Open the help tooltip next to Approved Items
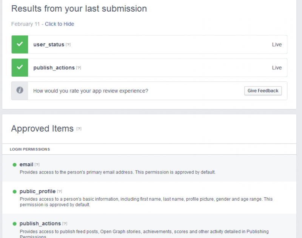Screen dimensions: 302x238 [79, 129]
